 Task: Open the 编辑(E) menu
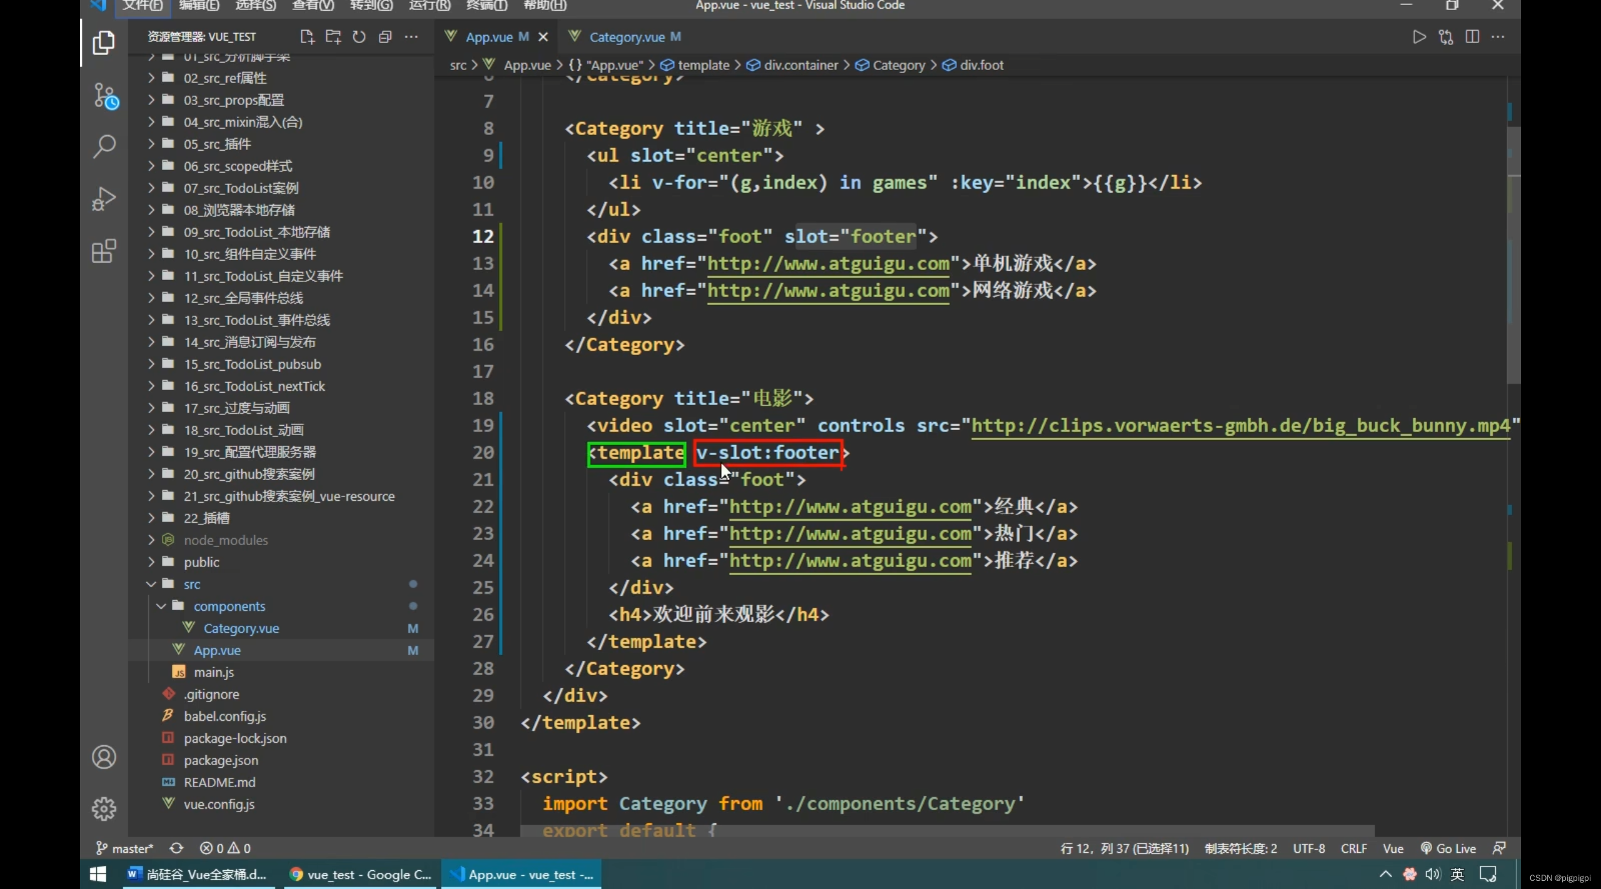pos(199,5)
